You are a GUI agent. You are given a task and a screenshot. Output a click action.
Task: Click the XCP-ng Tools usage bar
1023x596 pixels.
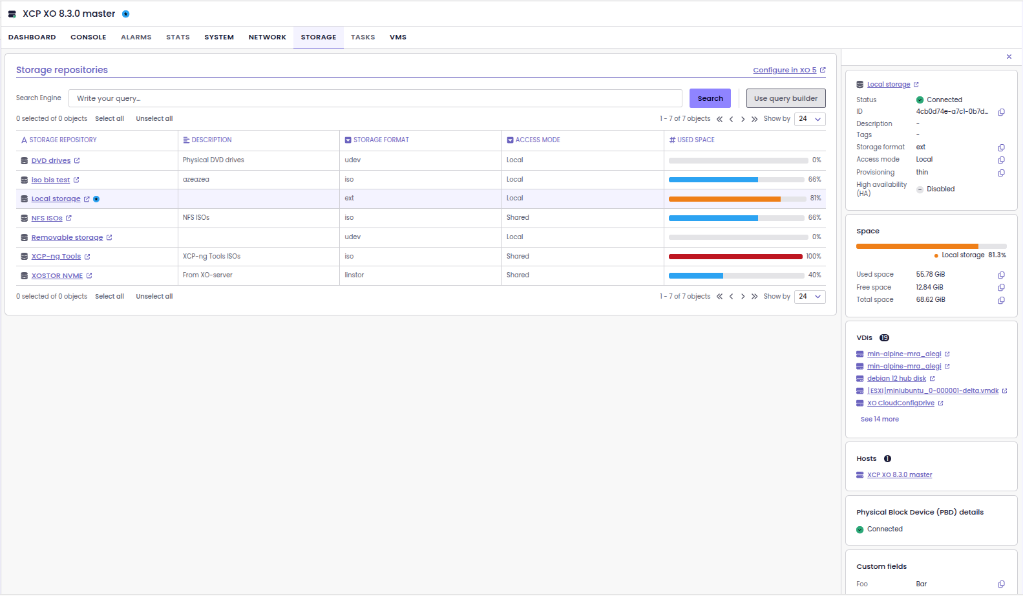pos(735,257)
